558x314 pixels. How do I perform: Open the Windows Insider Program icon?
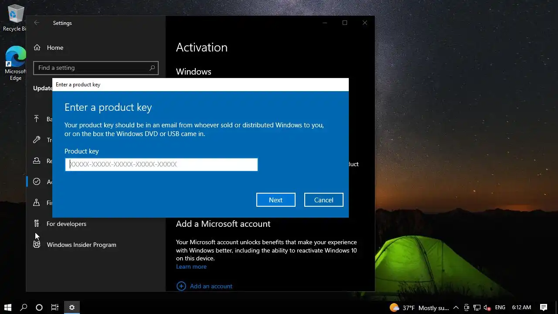(37, 244)
